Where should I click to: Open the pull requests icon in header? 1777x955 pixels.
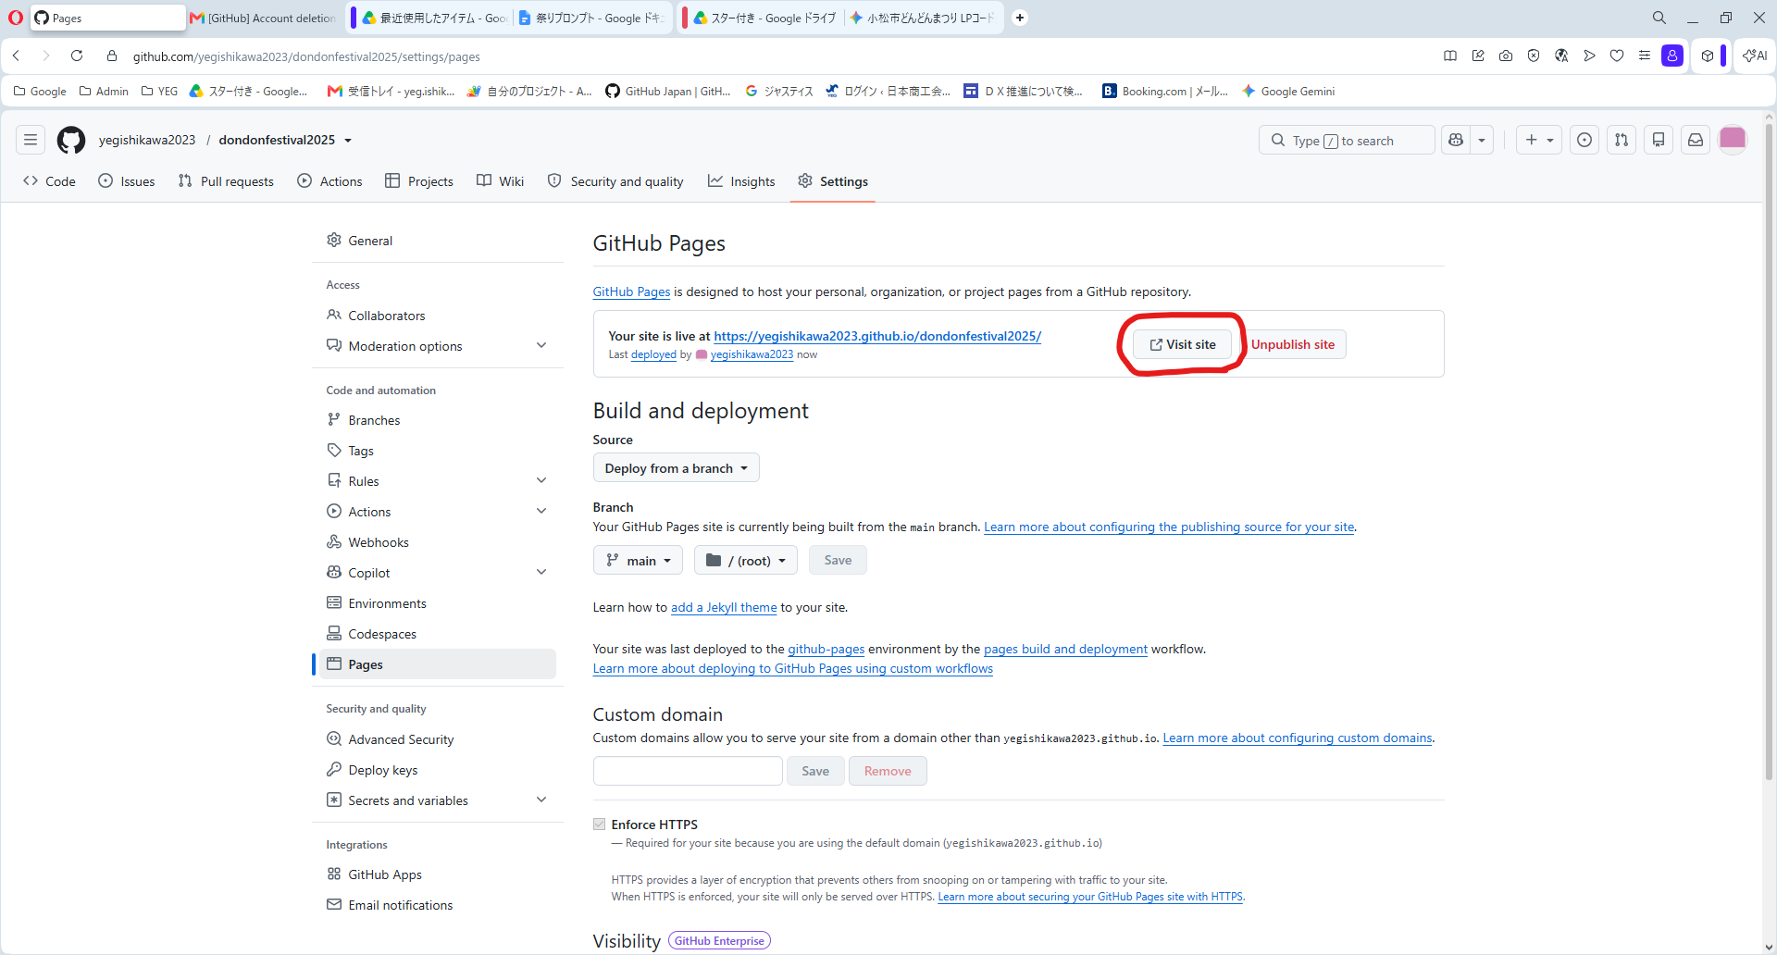click(x=1622, y=140)
